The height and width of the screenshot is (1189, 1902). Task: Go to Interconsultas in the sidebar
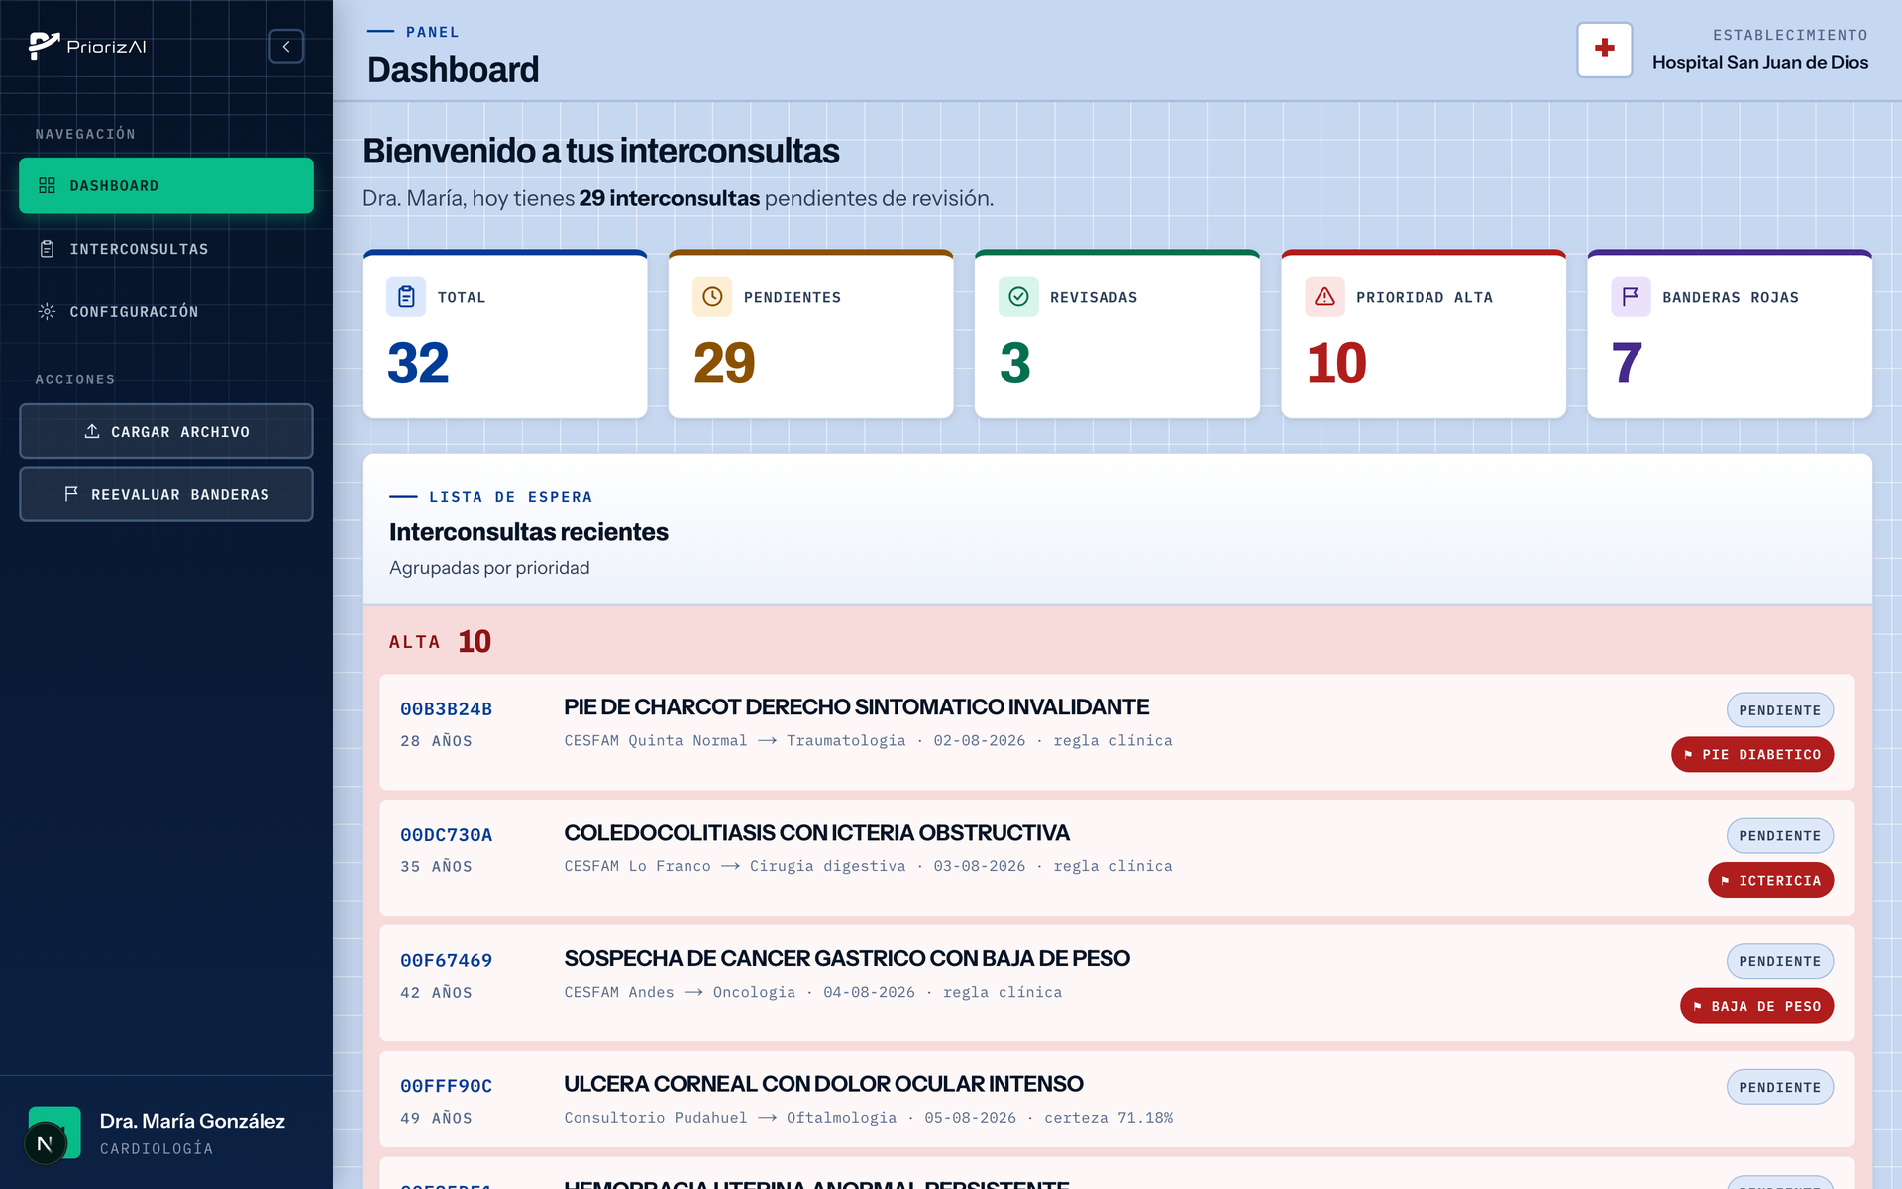(x=166, y=249)
